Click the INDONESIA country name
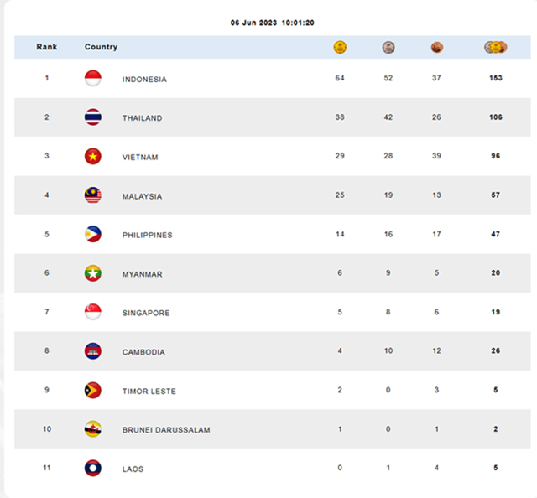 tap(144, 80)
